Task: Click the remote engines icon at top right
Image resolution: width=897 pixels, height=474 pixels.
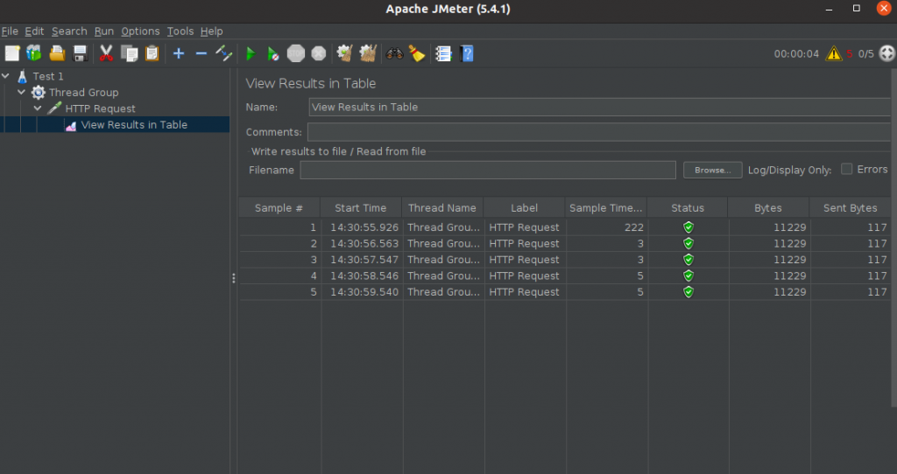Action: (886, 53)
